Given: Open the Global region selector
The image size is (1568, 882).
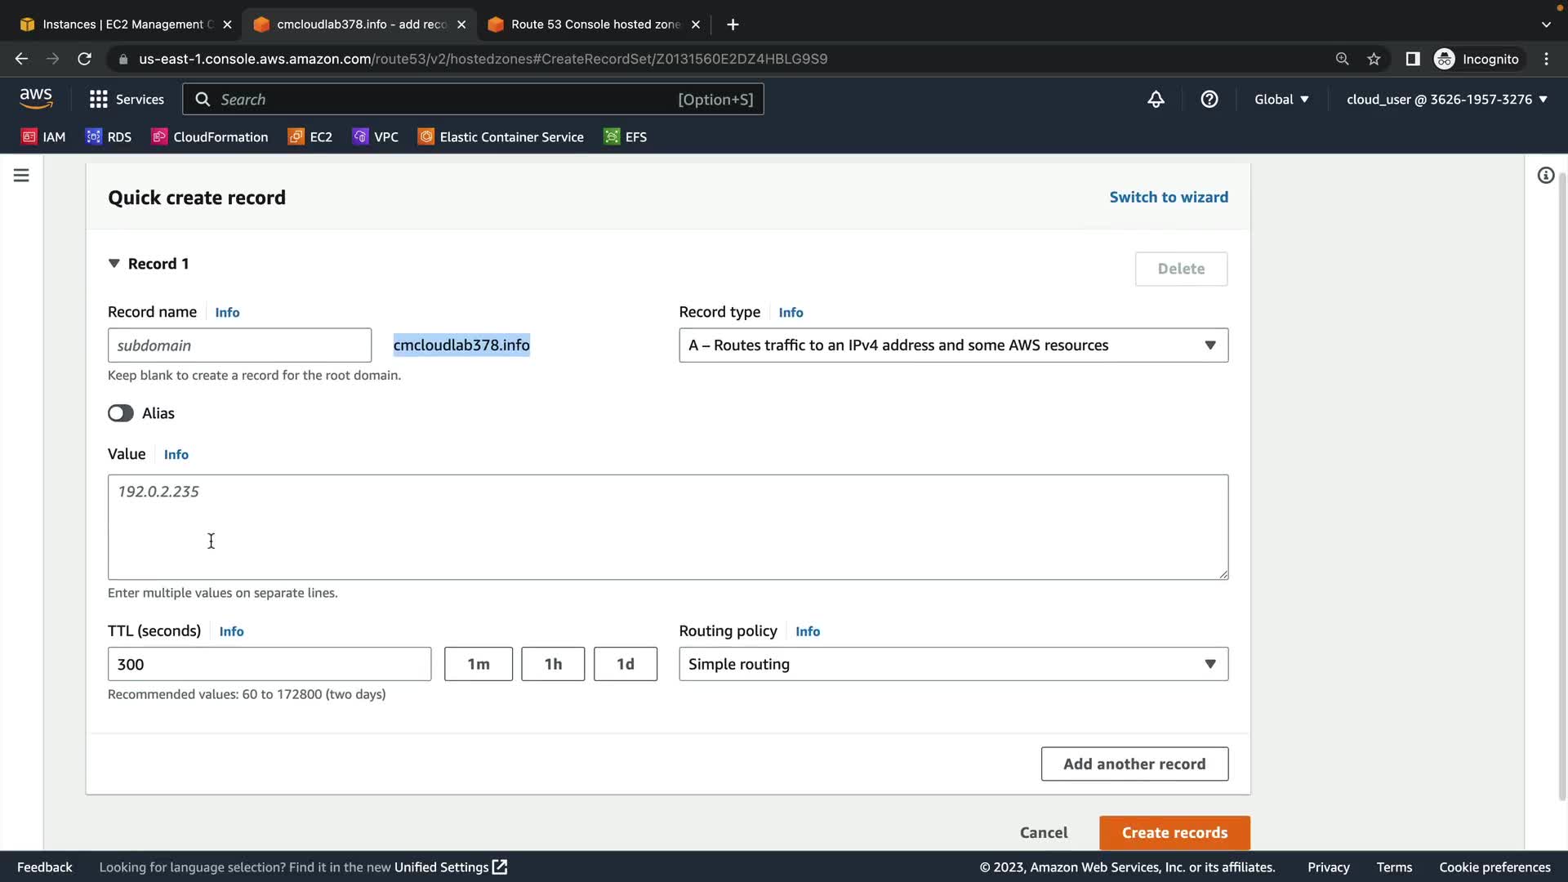Looking at the screenshot, I should coord(1281,100).
